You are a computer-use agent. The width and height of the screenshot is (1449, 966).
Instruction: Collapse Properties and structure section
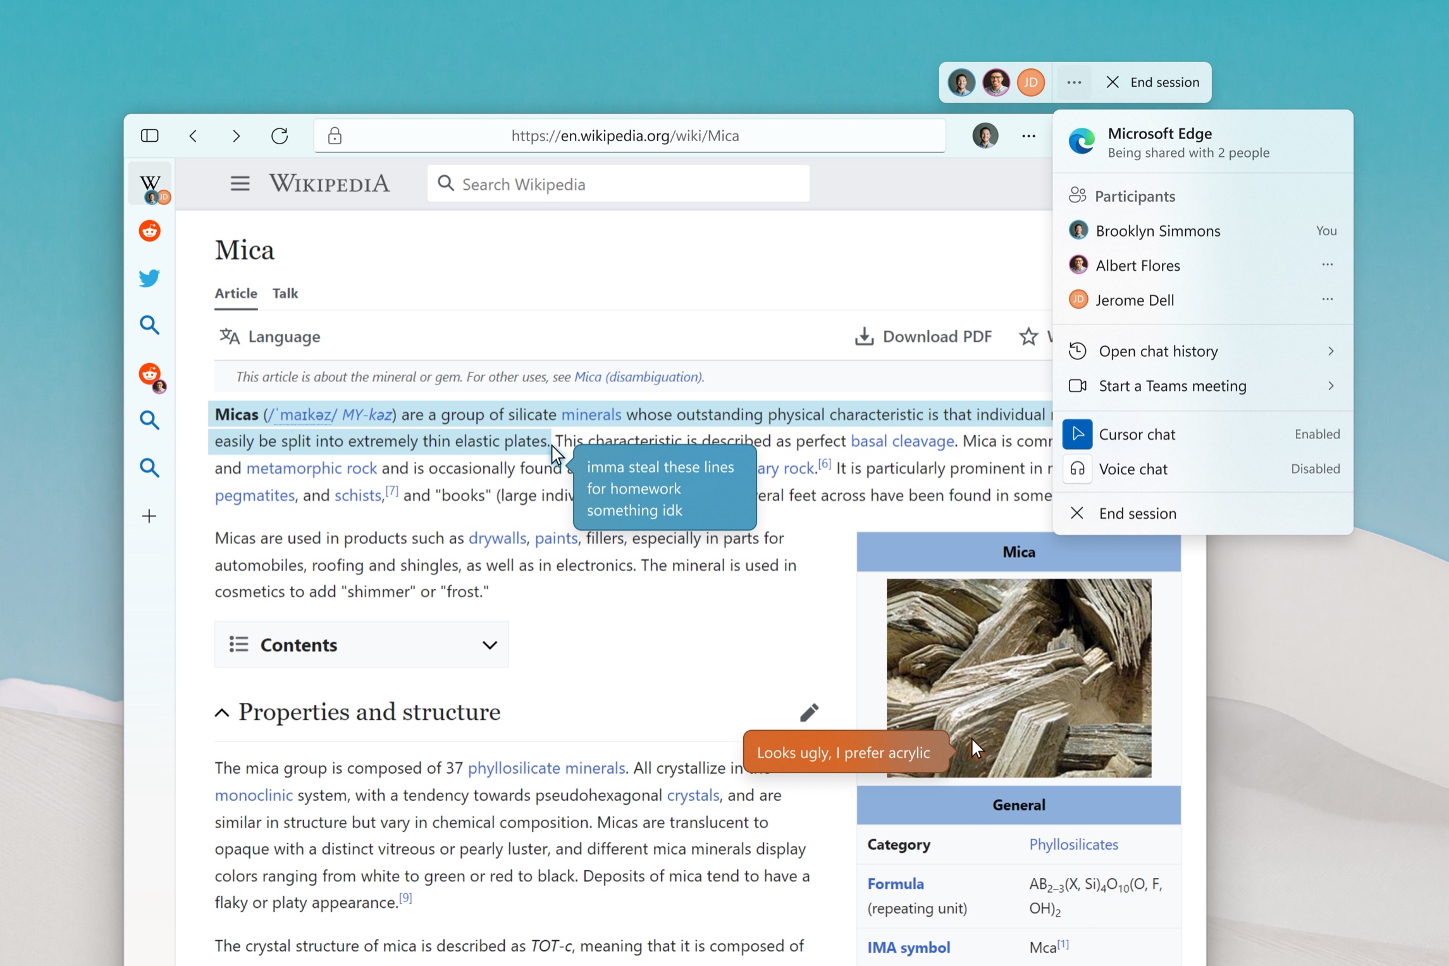[x=222, y=713]
